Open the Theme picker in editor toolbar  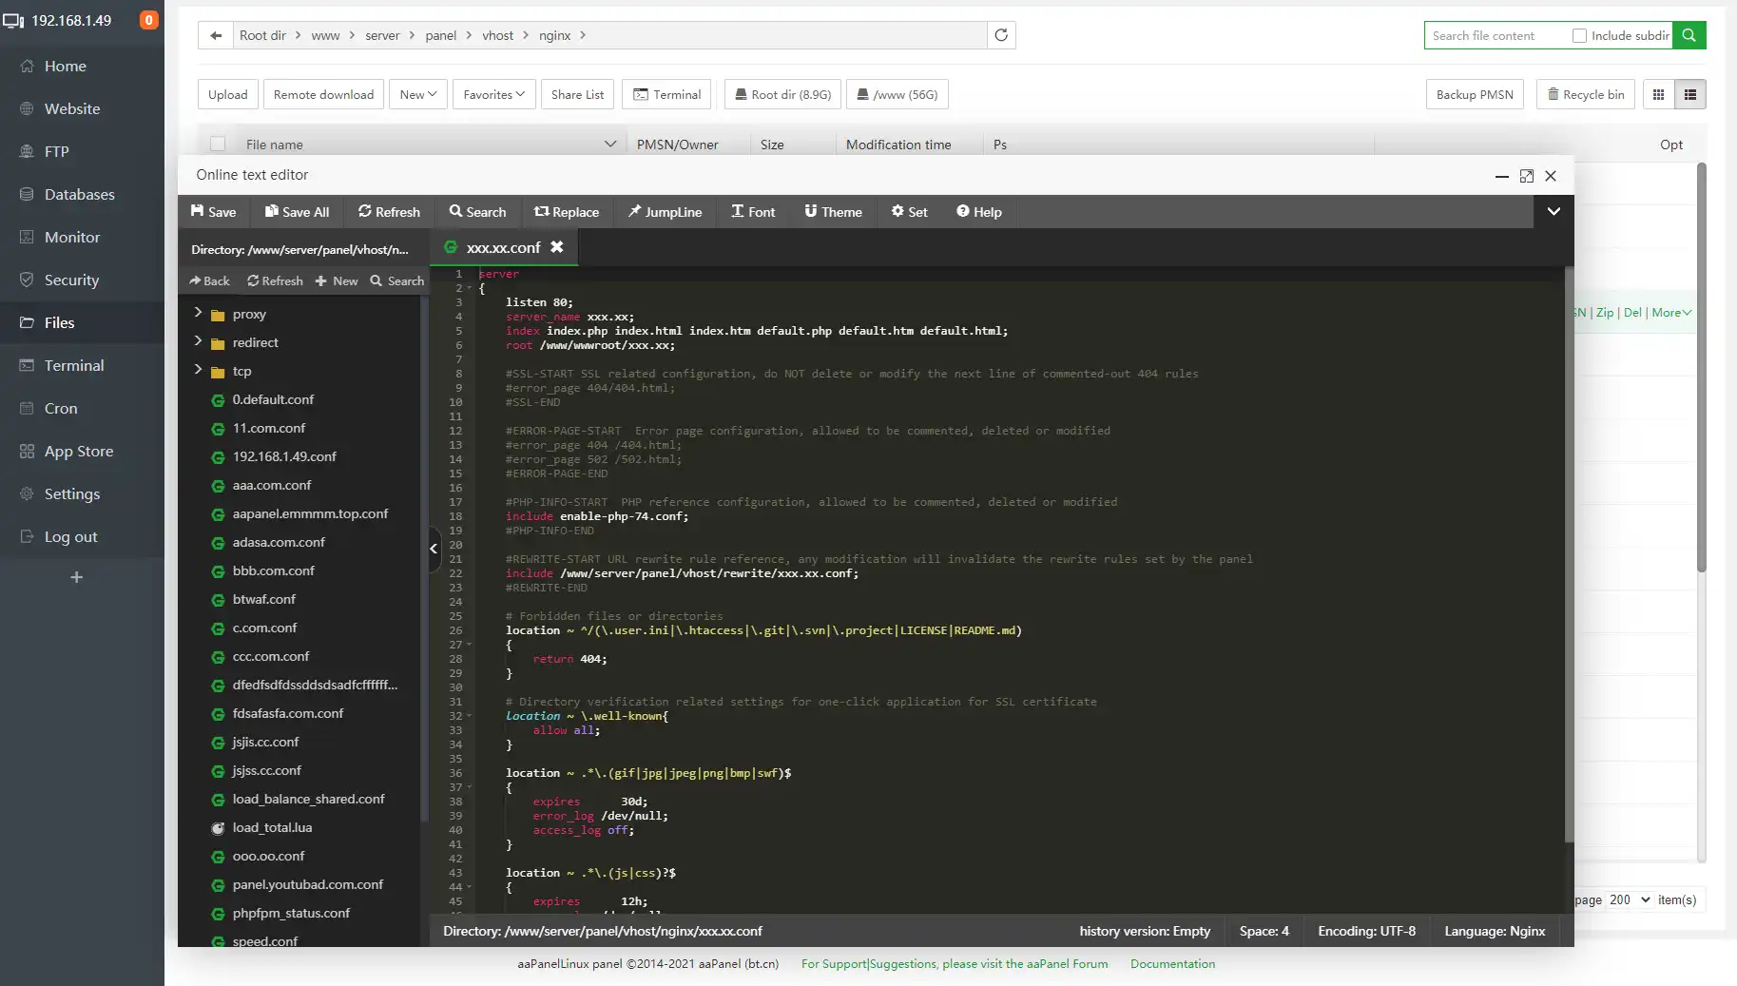pos(833,211)
